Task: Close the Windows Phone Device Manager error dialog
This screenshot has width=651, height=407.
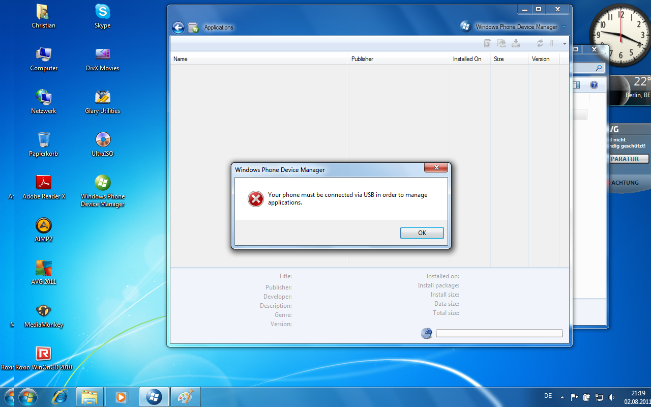Action: point(436,167)
